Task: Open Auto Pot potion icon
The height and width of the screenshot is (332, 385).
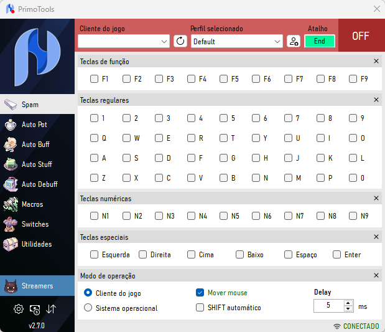Action: click(x=11, y=125)
